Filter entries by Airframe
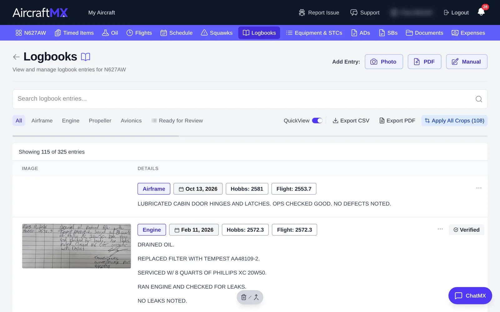The image size is (500, 312). (x=42, y=121)
